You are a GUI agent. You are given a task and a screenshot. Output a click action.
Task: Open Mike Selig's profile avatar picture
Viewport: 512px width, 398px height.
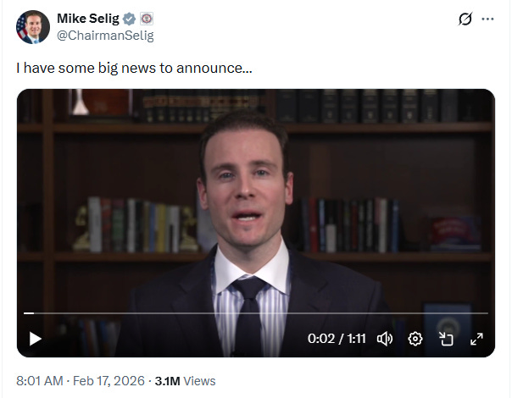pos(33,27)
